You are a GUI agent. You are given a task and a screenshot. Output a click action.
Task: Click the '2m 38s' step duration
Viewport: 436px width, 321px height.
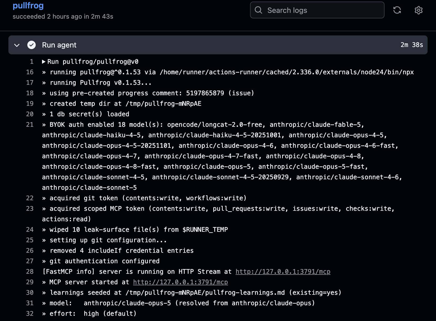click(x=412, y=45)
